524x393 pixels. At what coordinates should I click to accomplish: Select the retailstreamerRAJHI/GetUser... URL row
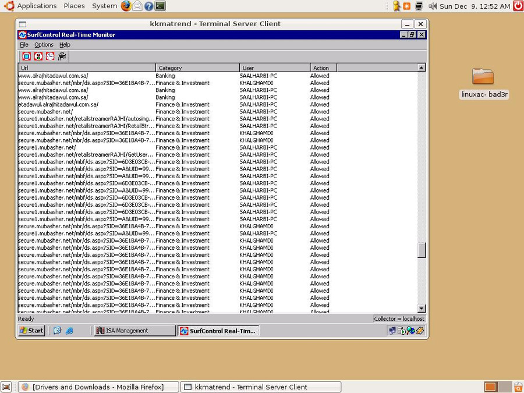coord(218,155)
